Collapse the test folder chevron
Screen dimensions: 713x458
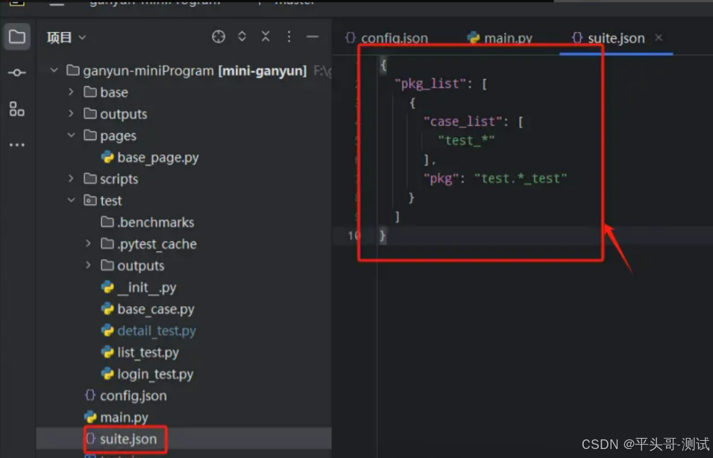(x=71, y=200)
